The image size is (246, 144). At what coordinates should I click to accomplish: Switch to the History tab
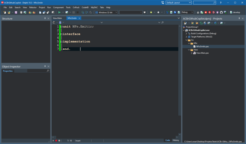176,141
